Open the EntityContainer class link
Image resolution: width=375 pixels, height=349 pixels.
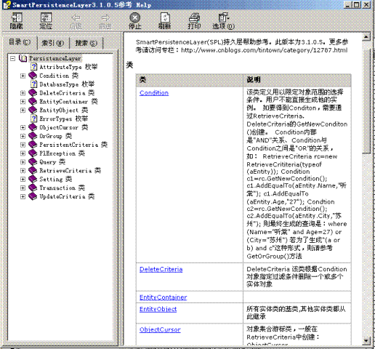[x=164, y=297]
